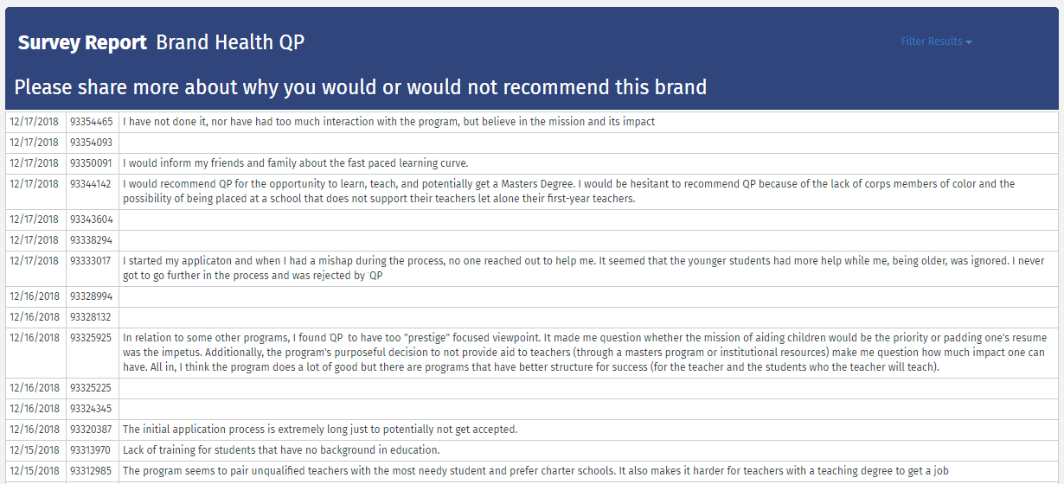The image size is (1064, 484).
Task: Click the response about an application mishap
Action: coord(583,268)
